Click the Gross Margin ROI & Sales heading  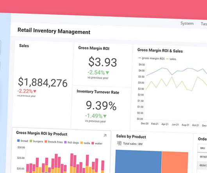tap(160, 50)
